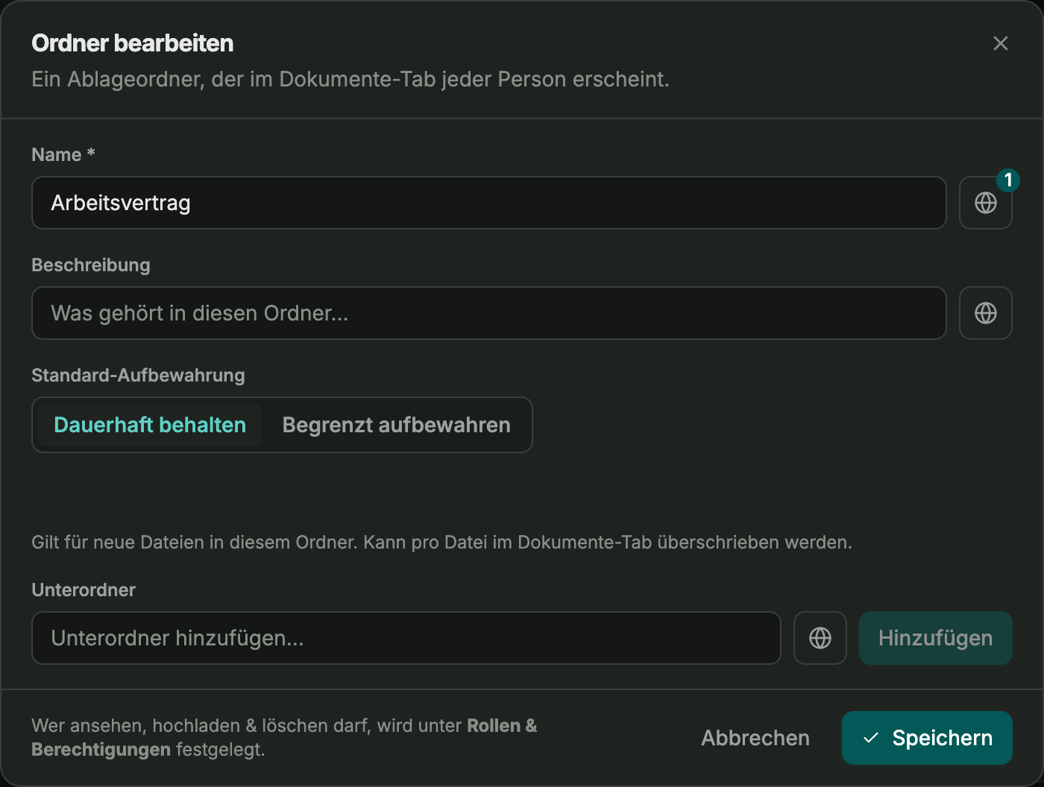Save folder with Speichern button
The height and width of the screenshot is (787, 1044).
(x=927, y=738)
